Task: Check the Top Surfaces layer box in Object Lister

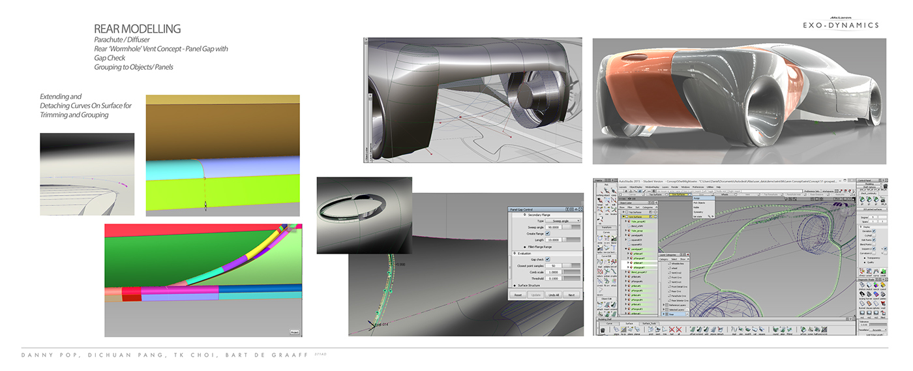Action: click(x=627, y=212)
